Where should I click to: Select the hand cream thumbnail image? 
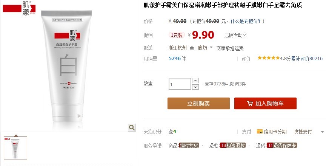[15, 148]
